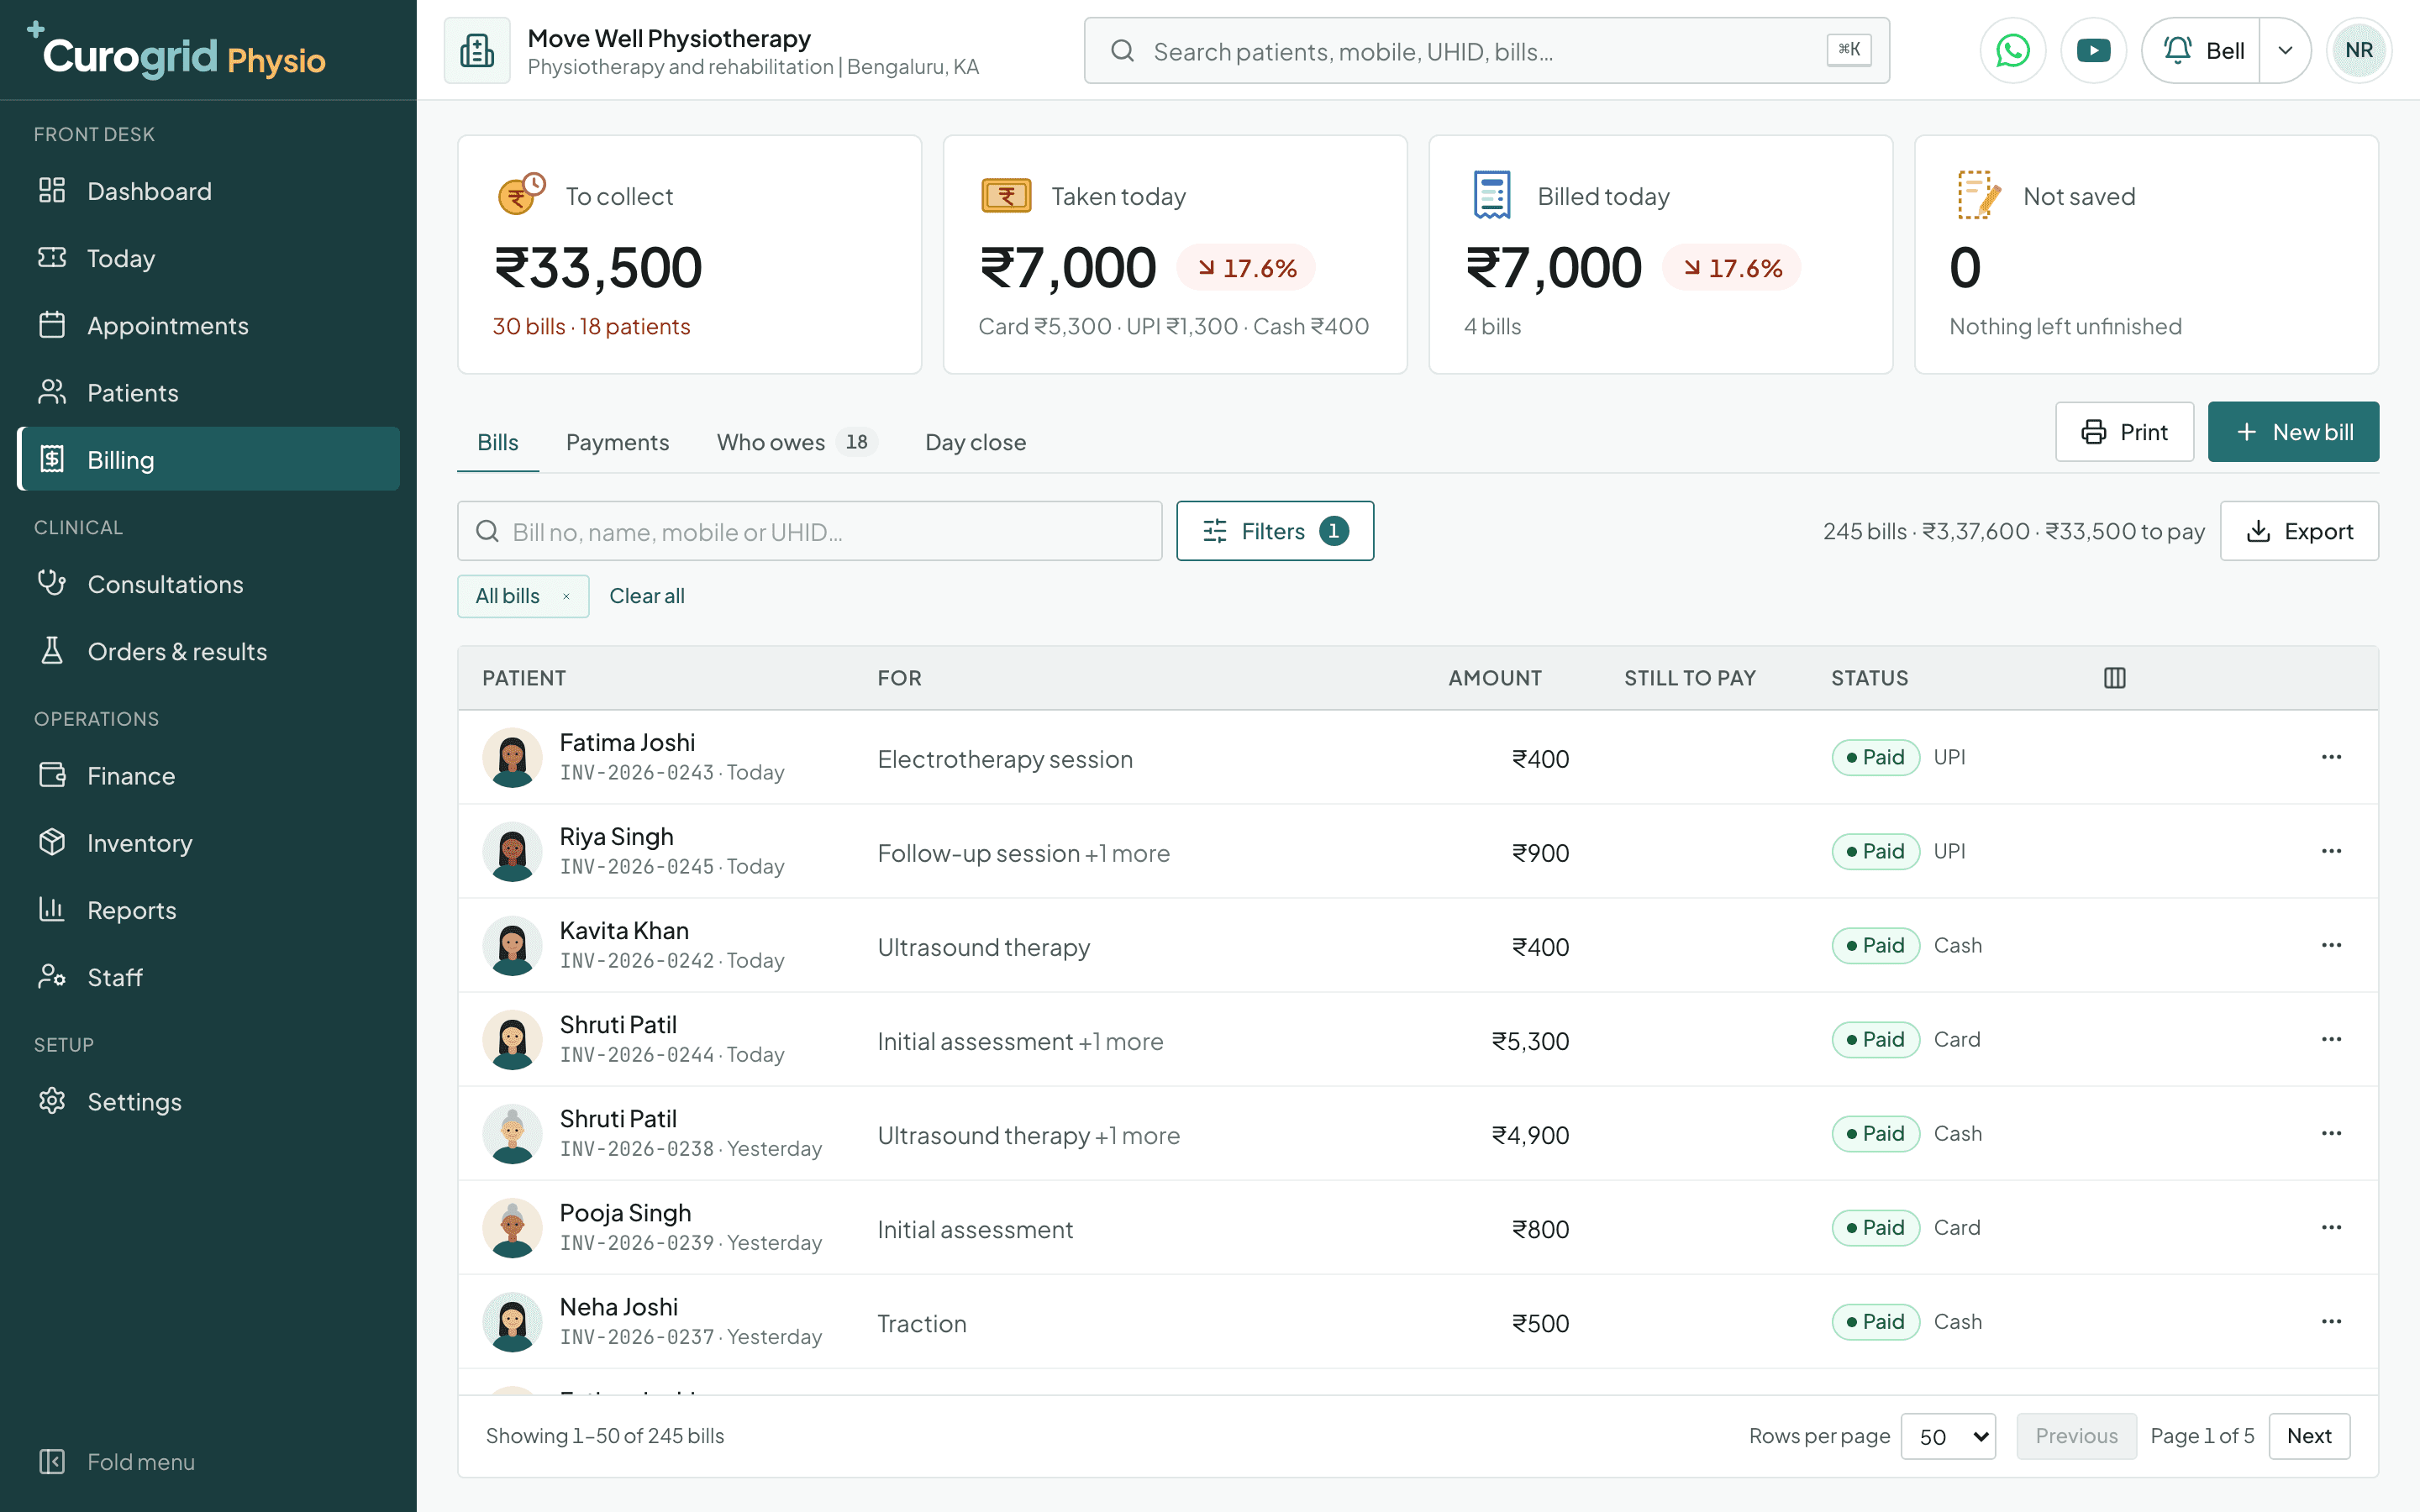
Task: Click the clinic building icon beside Move Well Physiotherapy
Action: tap(477, 50)
